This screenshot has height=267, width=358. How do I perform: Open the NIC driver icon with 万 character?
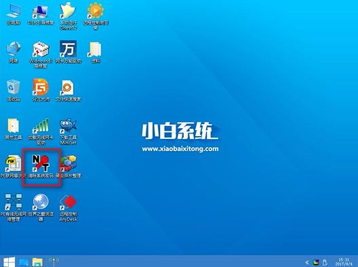click(68, 52)
